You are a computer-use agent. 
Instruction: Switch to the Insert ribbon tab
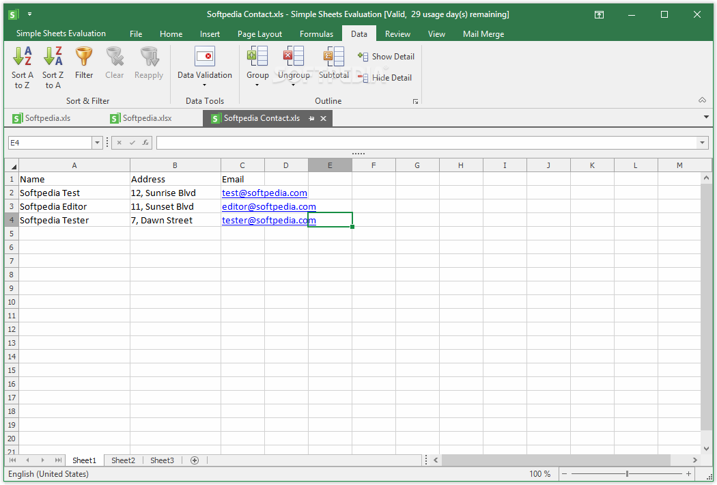[x=210, y=34]
